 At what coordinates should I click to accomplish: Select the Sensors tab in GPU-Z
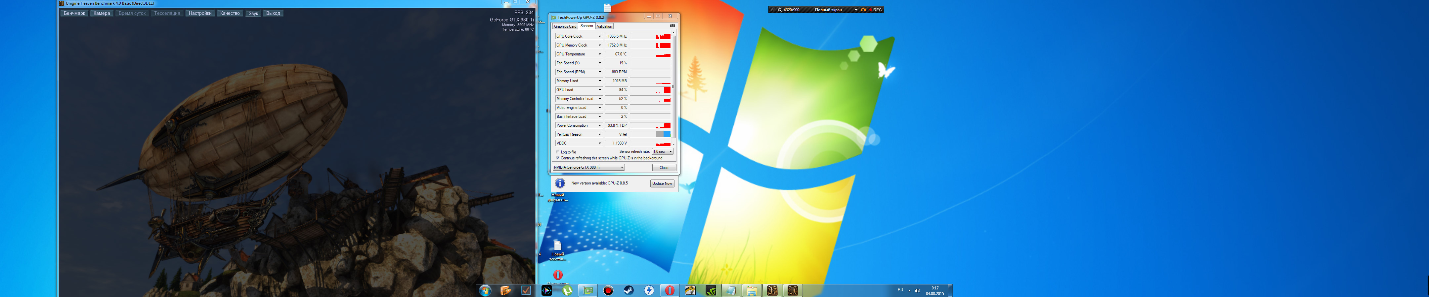[586, 26]
